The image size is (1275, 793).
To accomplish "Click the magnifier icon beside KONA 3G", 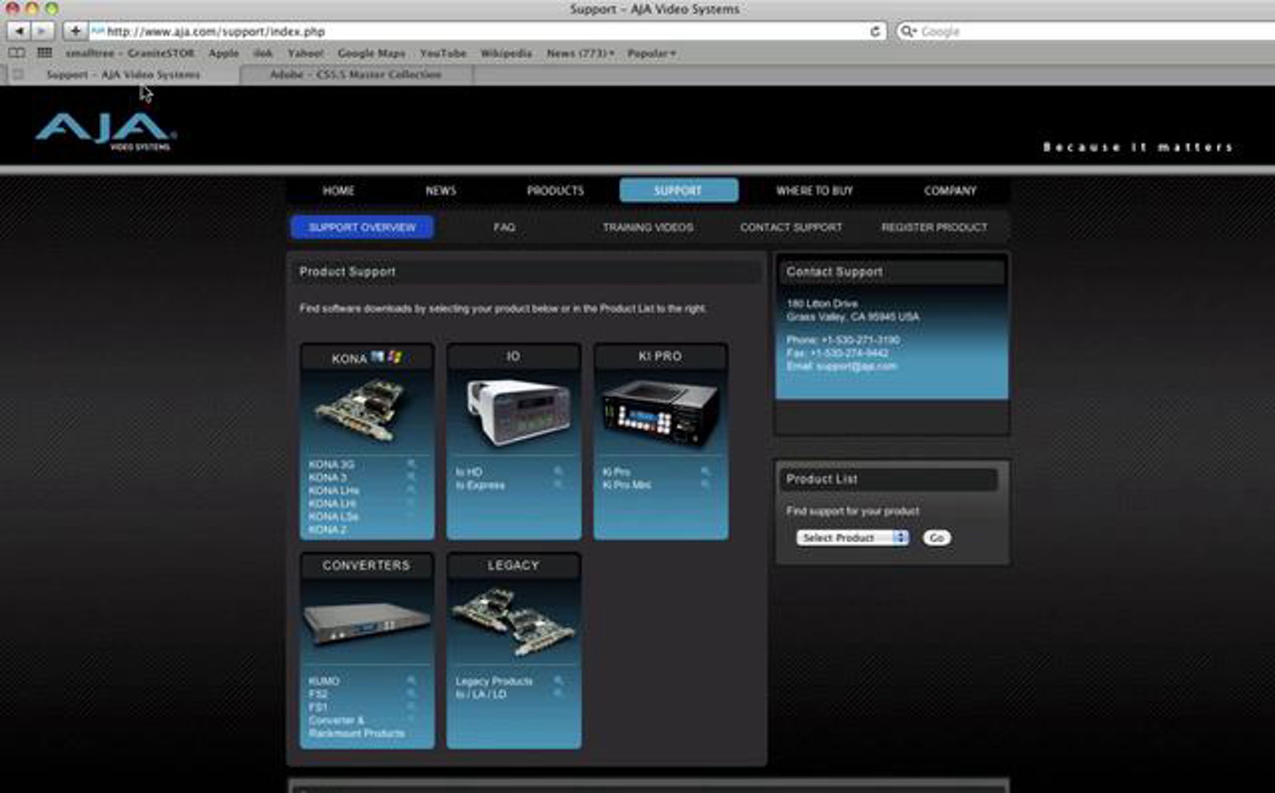I will [x=411, y=464].
